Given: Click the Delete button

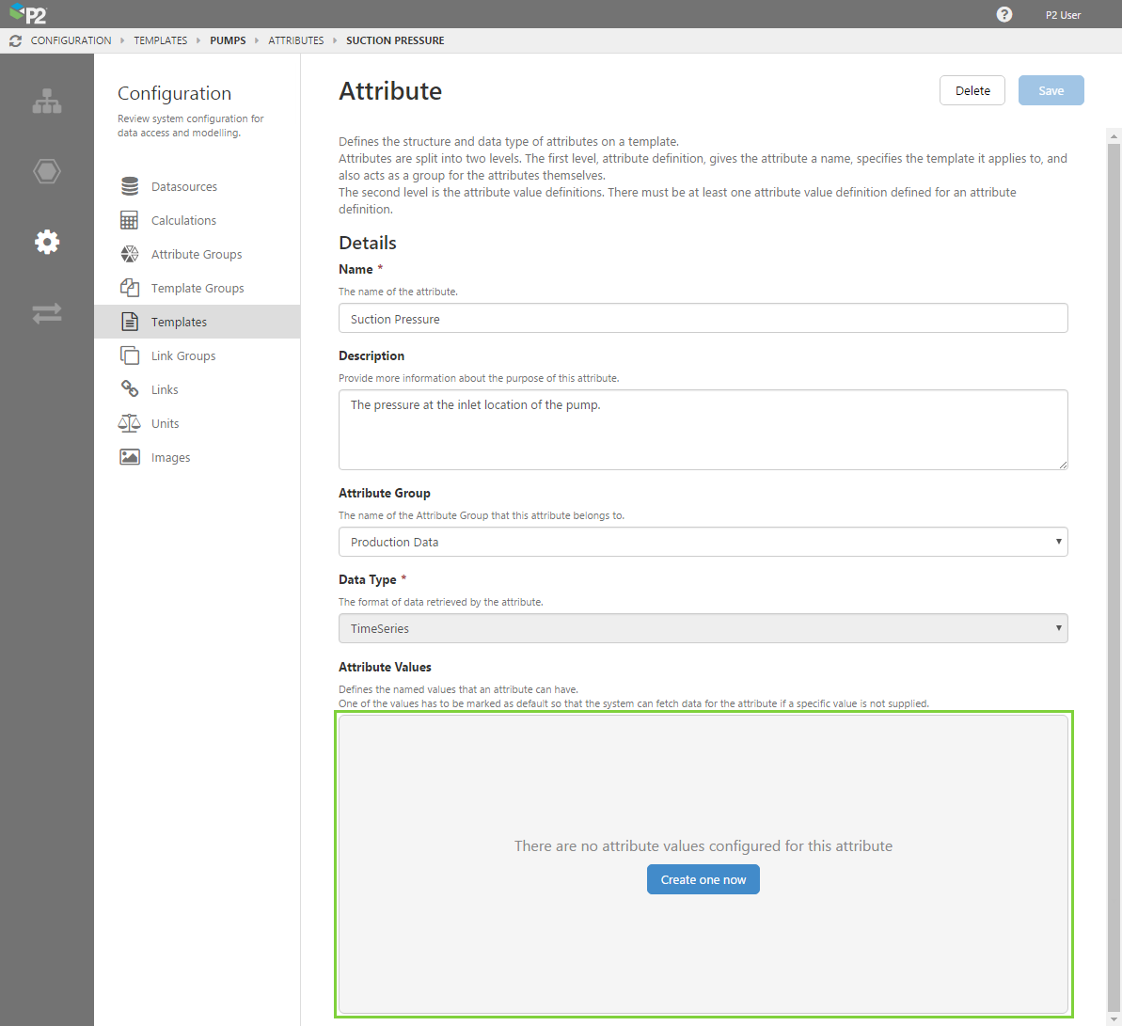Looking at the screenshot, I should (972, 90).
